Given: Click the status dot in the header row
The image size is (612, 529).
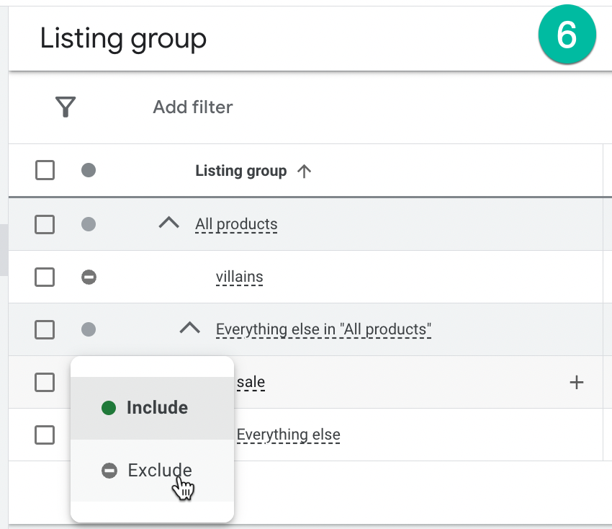Looking at the screenshot, I should pyautogui.click(x=89, y=171).
